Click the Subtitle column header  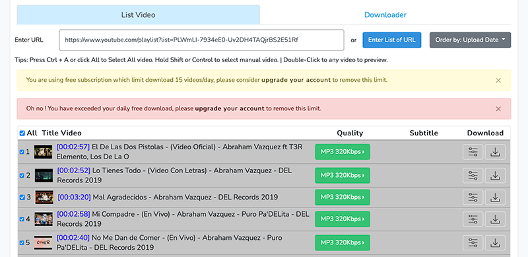click(x=424, y=133)
